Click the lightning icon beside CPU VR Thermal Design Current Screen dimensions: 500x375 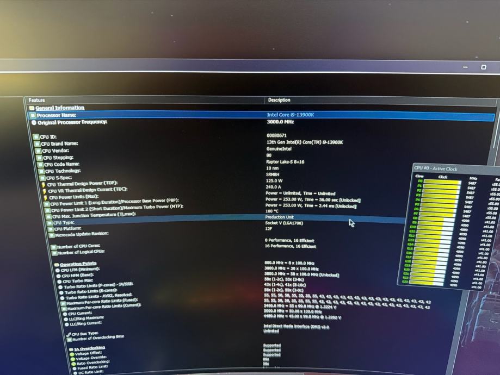click(x=44, y=191)
